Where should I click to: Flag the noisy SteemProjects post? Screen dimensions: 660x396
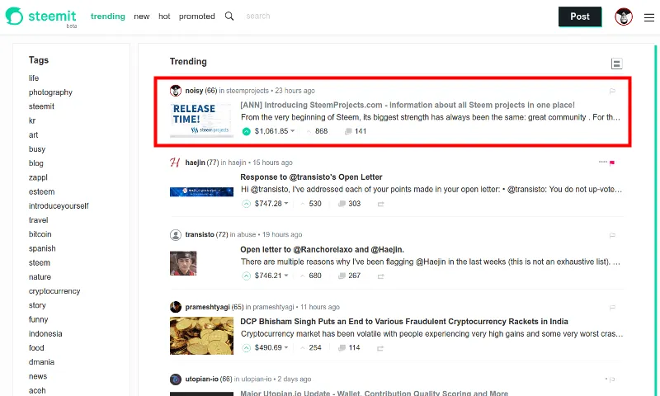612,91
